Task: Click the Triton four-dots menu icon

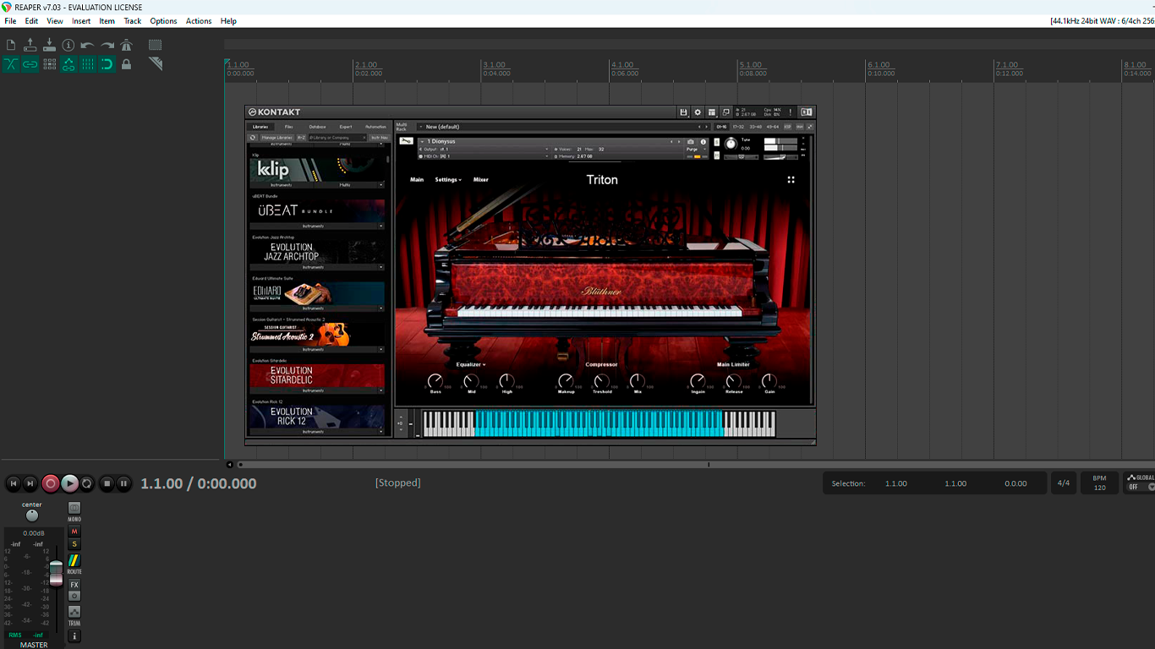Action: pos(791,180)
